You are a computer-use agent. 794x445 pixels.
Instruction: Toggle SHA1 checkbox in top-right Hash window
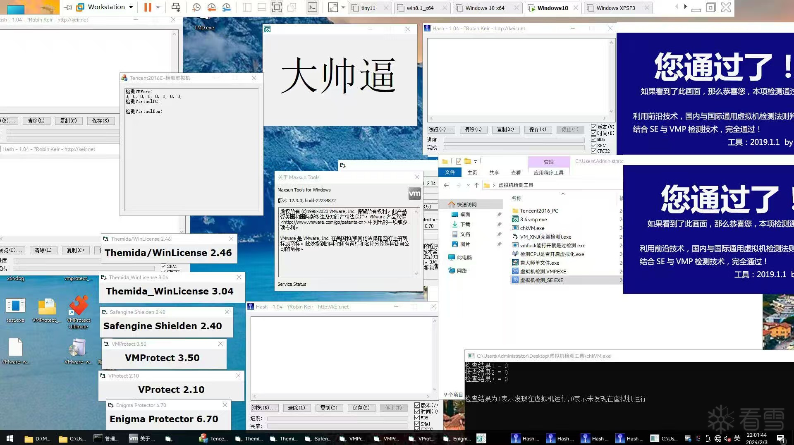594,146
